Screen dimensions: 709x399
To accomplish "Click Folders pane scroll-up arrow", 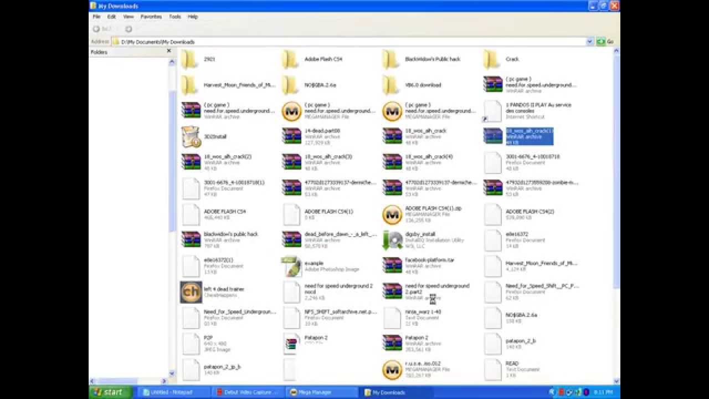I will coord(172,62).
